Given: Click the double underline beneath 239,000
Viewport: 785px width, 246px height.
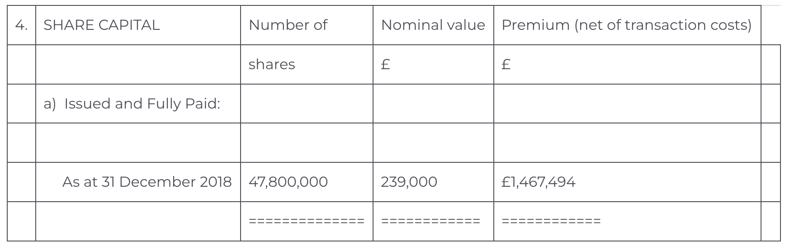Looking at the screenshot, I should 430,222.
